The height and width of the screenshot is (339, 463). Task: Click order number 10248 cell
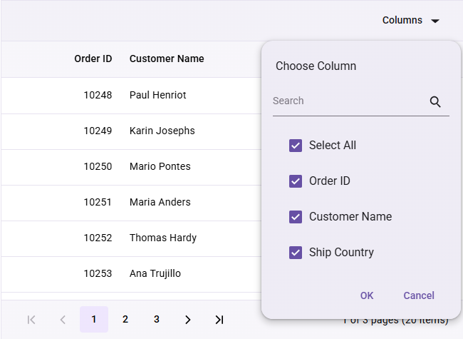click(98, 95)
